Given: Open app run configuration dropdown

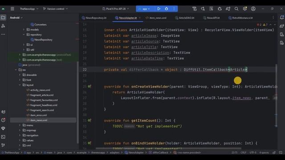Looking at the screenshot, I should [144, 9].
